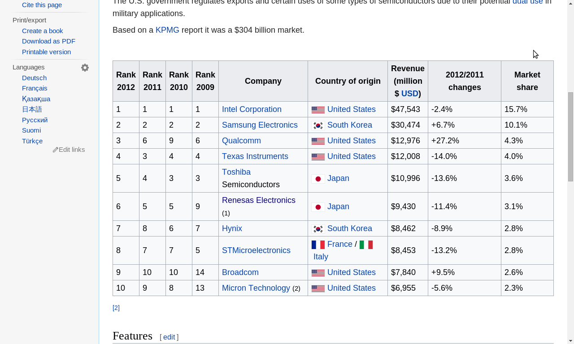Click Download as PDF
The height and width of the screenshot is (344, 574).
pyautogui.click(x=48, y=41)
